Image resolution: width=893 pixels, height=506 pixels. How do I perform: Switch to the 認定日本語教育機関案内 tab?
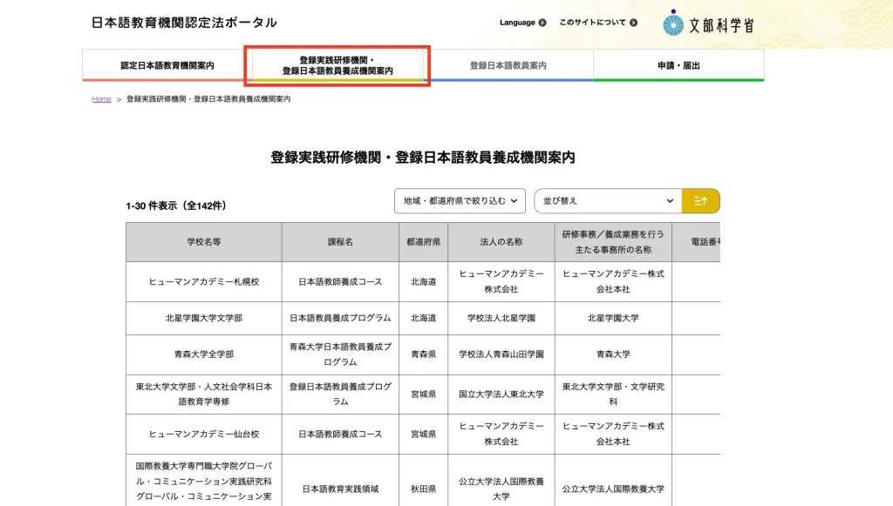tap(166, 64)
